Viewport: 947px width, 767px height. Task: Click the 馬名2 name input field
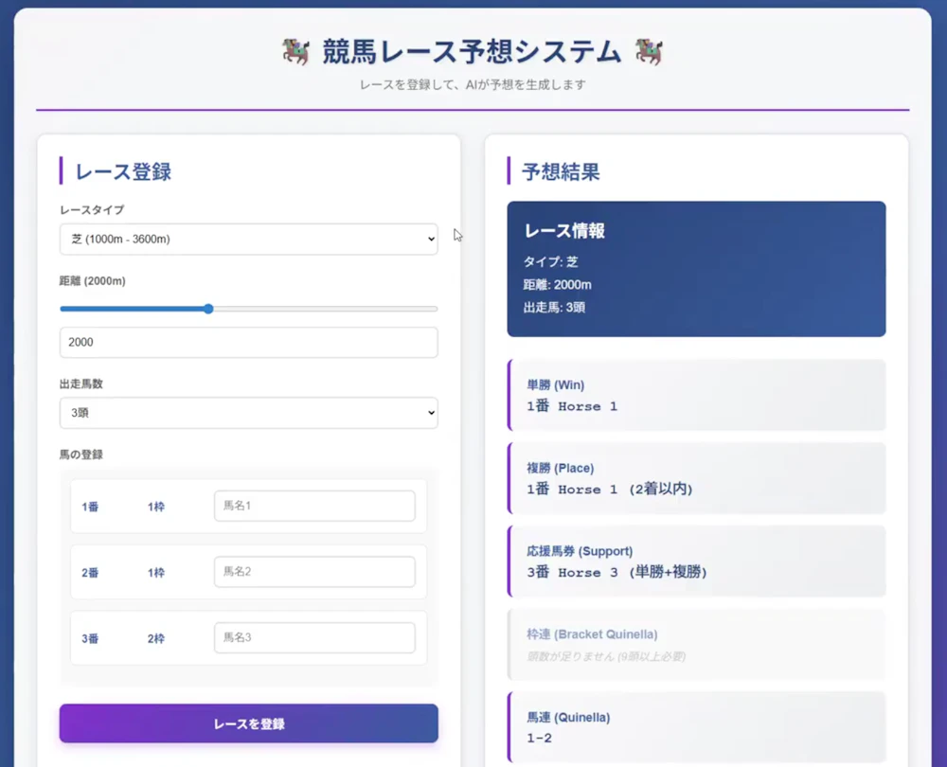[x=314, y=571]
